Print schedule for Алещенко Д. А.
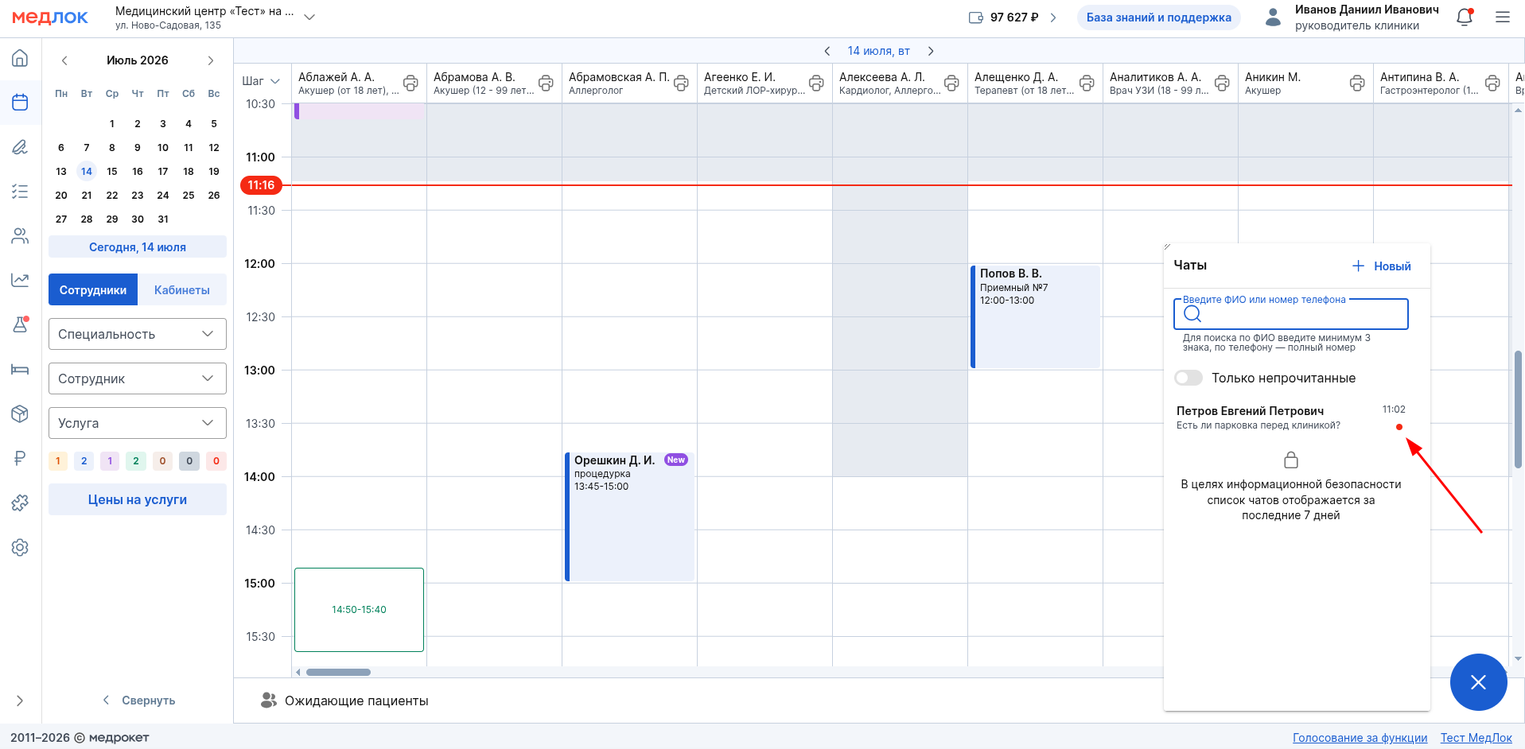The image size is (1525, 749). pos(1087,83)
